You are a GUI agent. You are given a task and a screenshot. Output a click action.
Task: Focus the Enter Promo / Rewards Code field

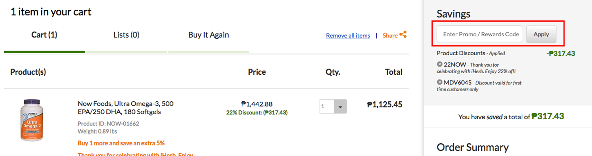point(480,34)
